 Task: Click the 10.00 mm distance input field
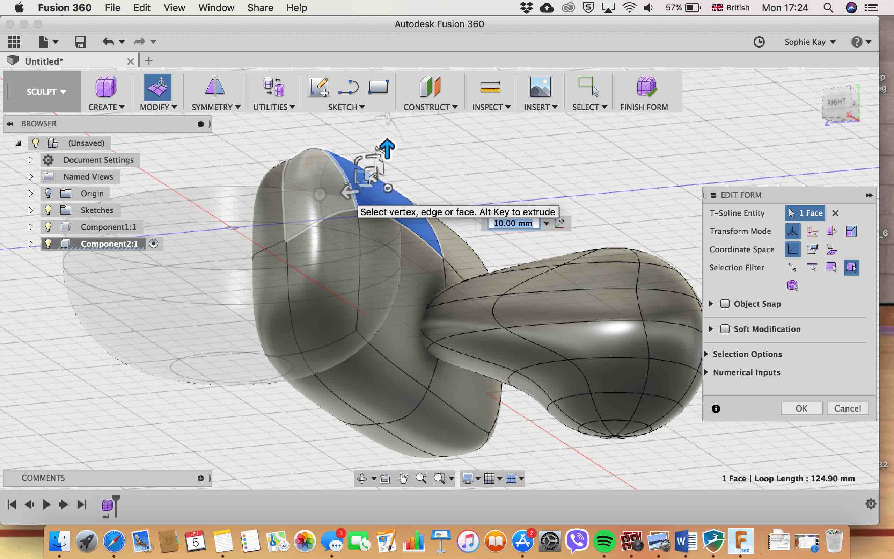(x=513, y=223)
